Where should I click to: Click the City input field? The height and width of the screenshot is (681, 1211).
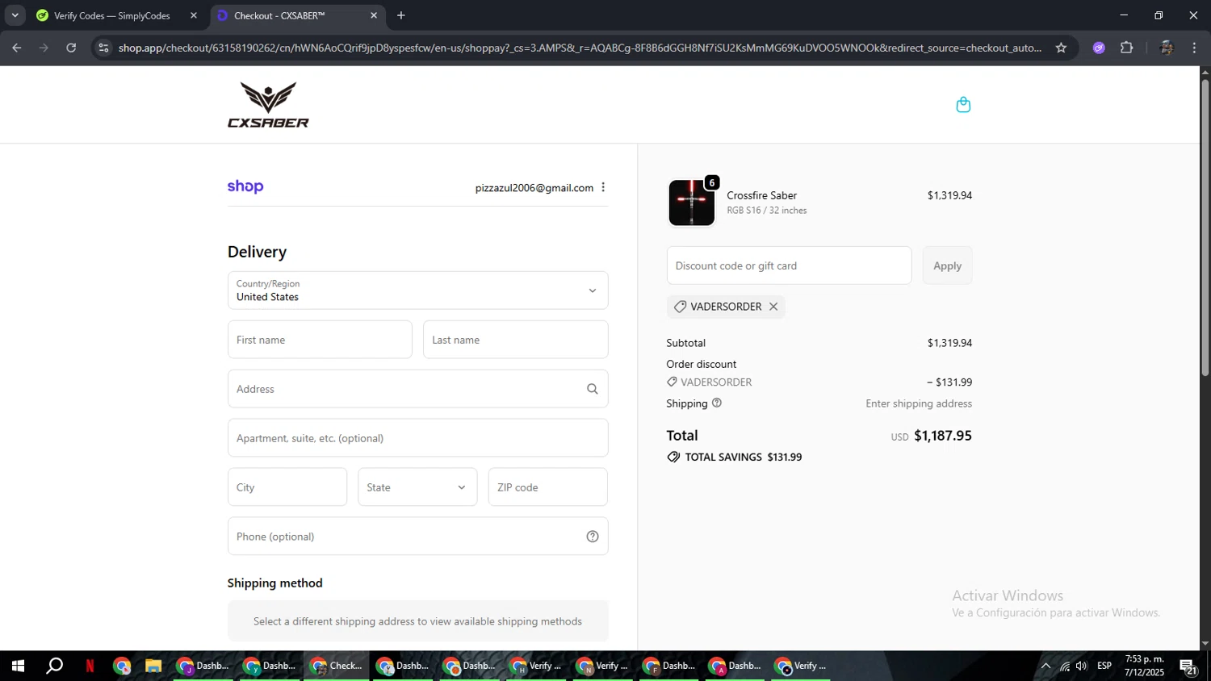287,487
